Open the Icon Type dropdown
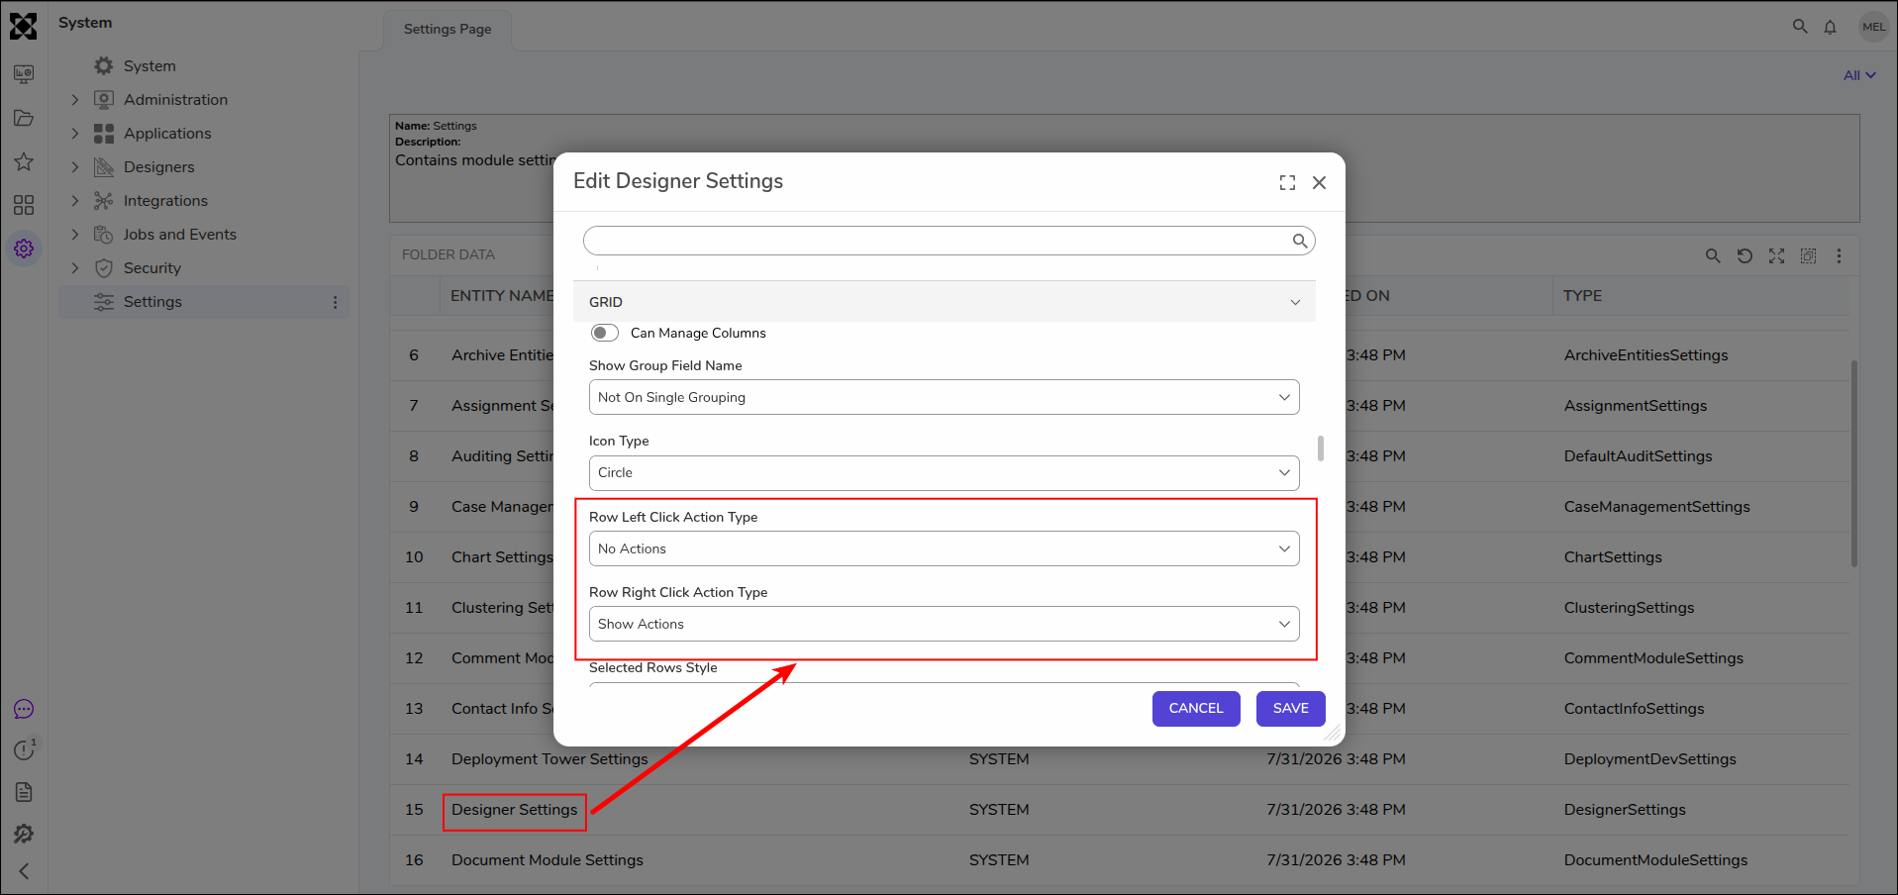The image size is (1898, 895). point(945,472)
